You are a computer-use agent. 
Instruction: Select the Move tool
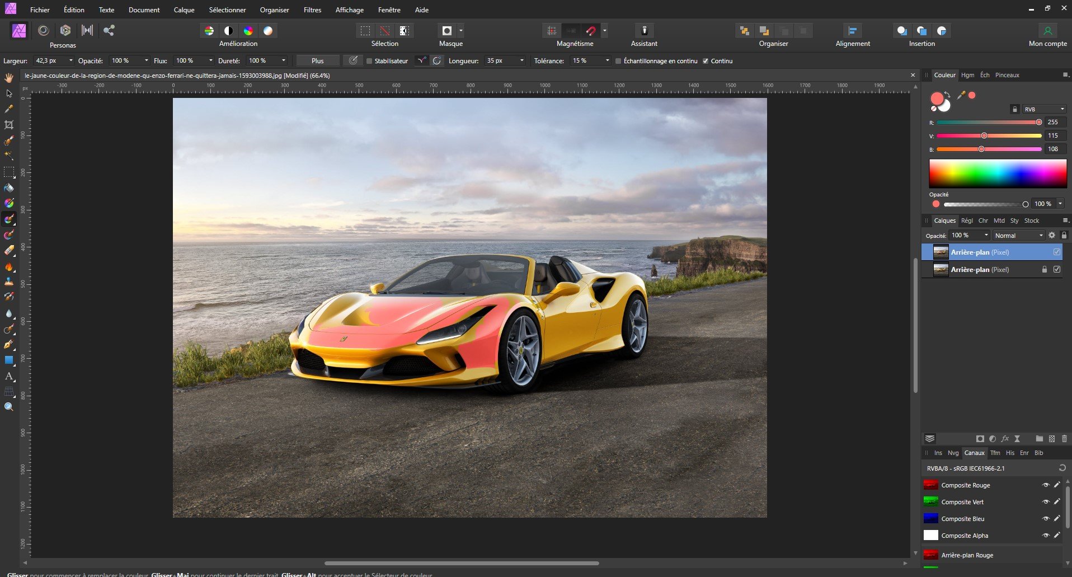9,94
